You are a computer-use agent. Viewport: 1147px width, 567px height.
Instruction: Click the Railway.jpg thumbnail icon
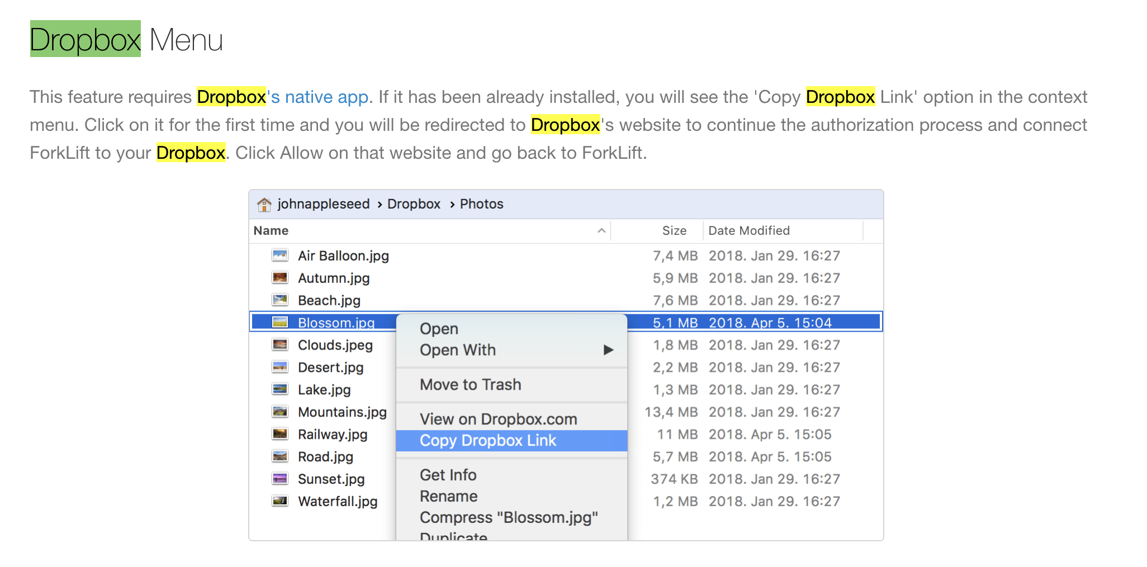point(280,434)
